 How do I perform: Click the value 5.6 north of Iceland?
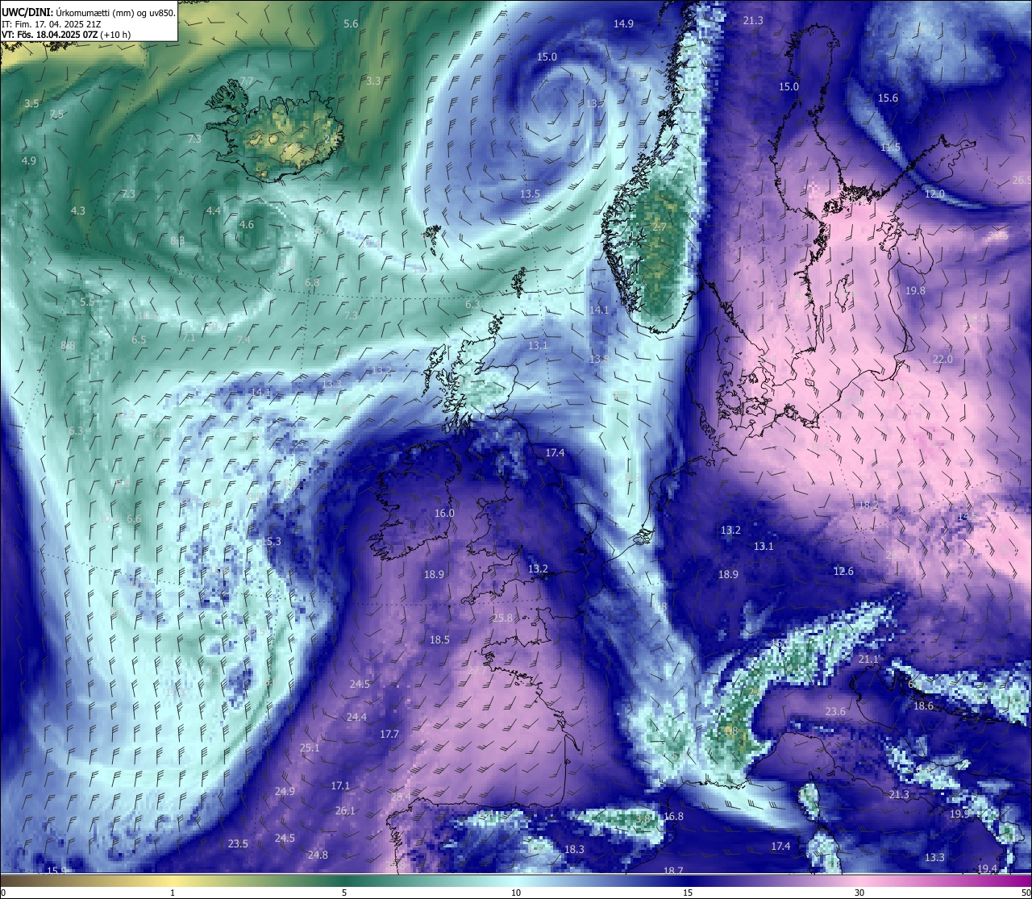click(x=351, y=24)
